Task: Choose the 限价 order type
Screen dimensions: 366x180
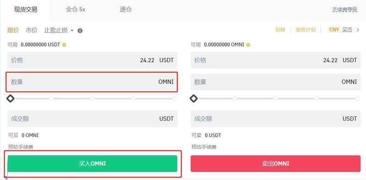Action: pos(13,30)
